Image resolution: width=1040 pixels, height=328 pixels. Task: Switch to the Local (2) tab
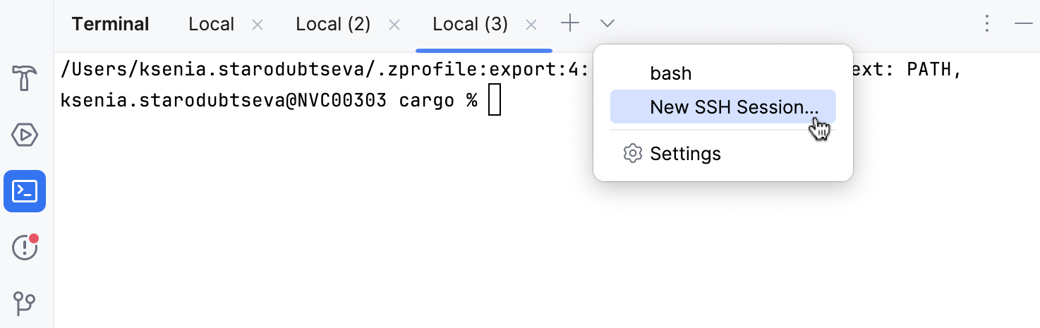tap(333, 24)
